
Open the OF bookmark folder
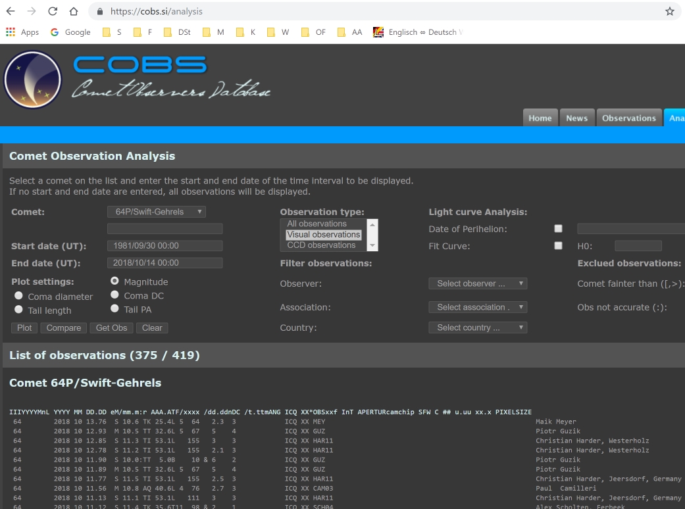(314, 32)
